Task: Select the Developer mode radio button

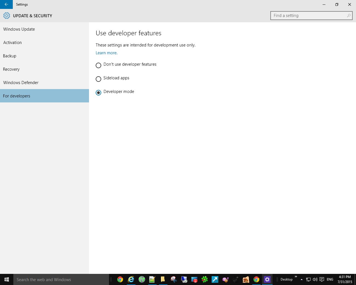Action: pyautogui.click(x=98, y=93)
